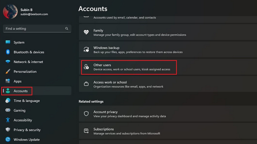Click the Windows backup icon
257x144 pixels.
click(86, 50)
